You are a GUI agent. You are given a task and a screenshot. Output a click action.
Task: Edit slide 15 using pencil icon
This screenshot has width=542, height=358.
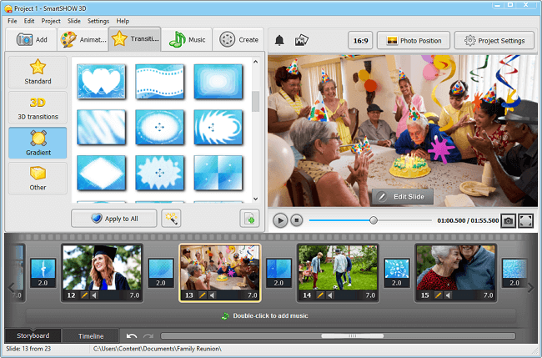point(439,295)
